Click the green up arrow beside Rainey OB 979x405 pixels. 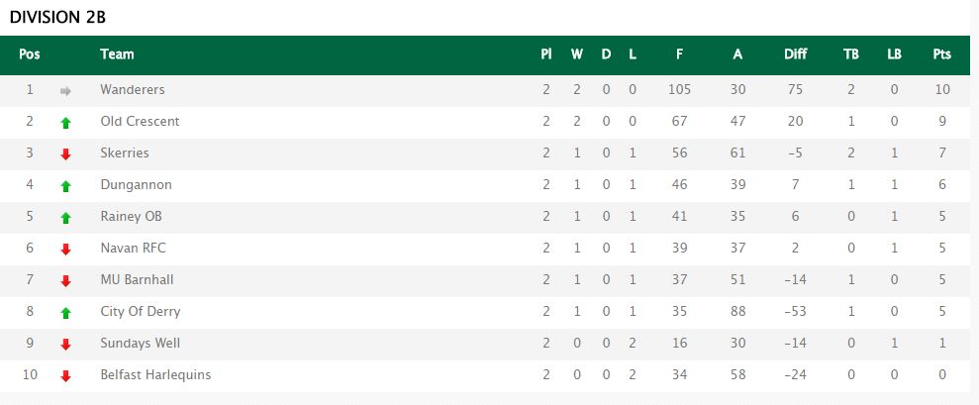pos(66,218)
